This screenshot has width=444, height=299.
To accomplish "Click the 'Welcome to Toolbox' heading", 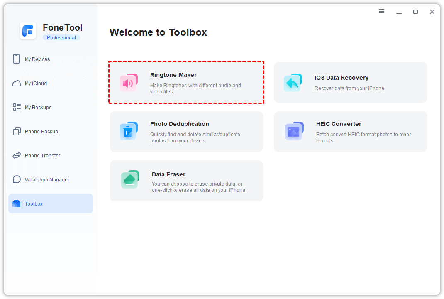I will click(158, 32).
